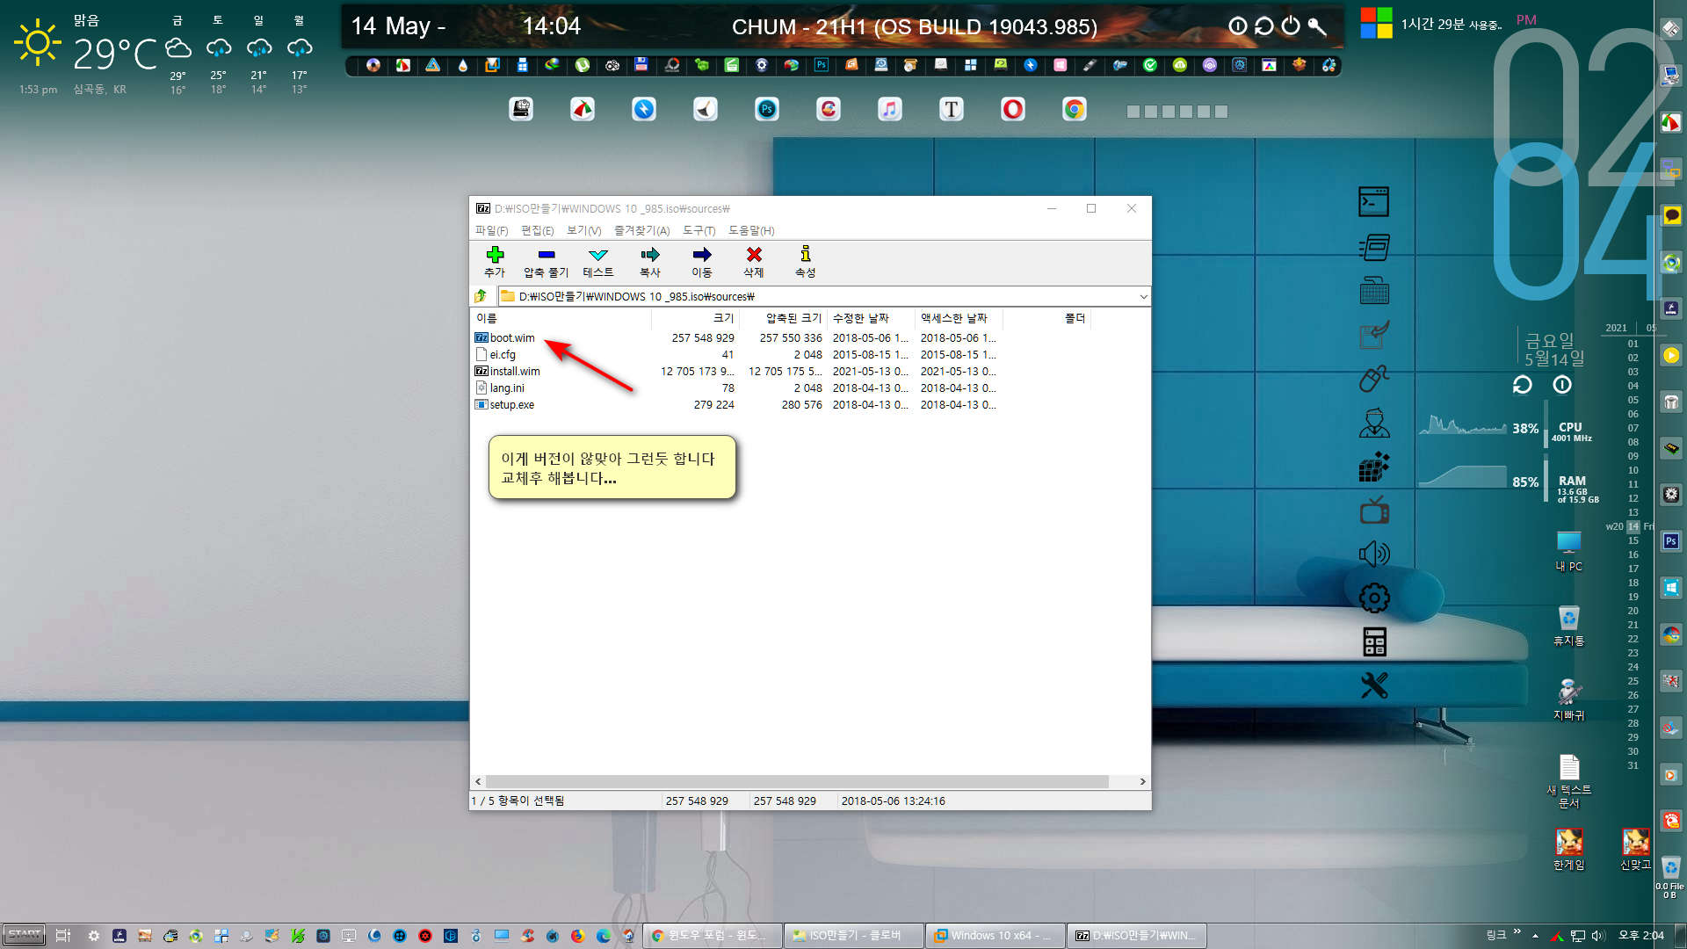This screenshot has height=949, width=1687.
Task: Sort by 압축된 크기 column header
Action: coord(784,318)
